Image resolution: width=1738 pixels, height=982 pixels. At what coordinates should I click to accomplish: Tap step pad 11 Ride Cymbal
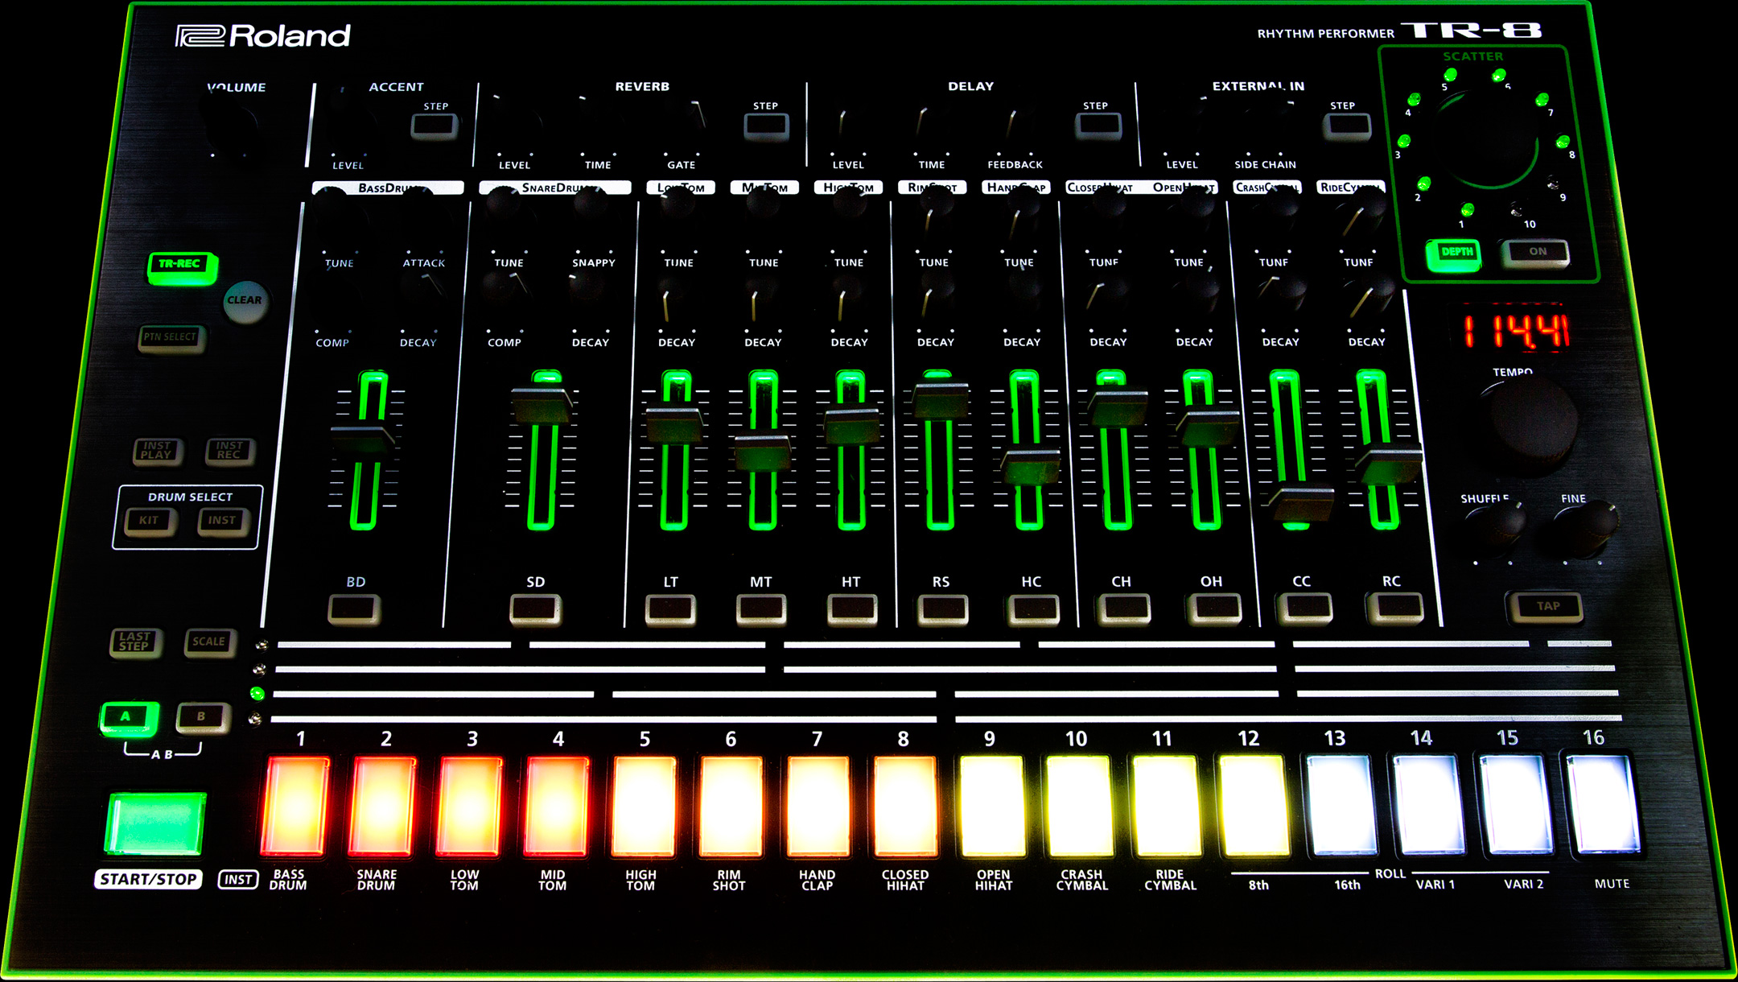point(1168,805)
